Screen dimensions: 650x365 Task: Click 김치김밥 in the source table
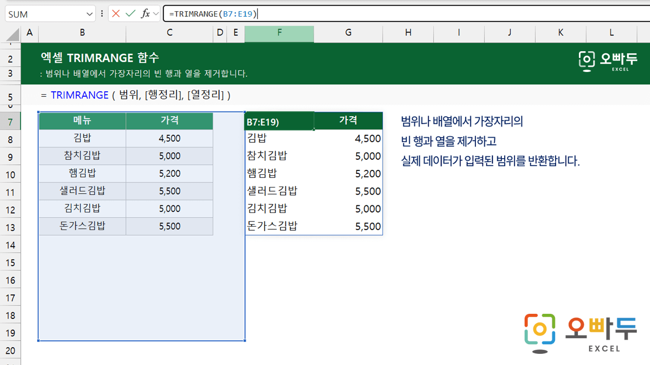point(82,208)
